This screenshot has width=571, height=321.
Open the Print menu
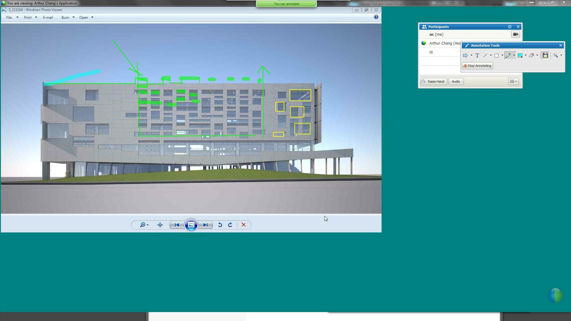[x=28, y=18]
